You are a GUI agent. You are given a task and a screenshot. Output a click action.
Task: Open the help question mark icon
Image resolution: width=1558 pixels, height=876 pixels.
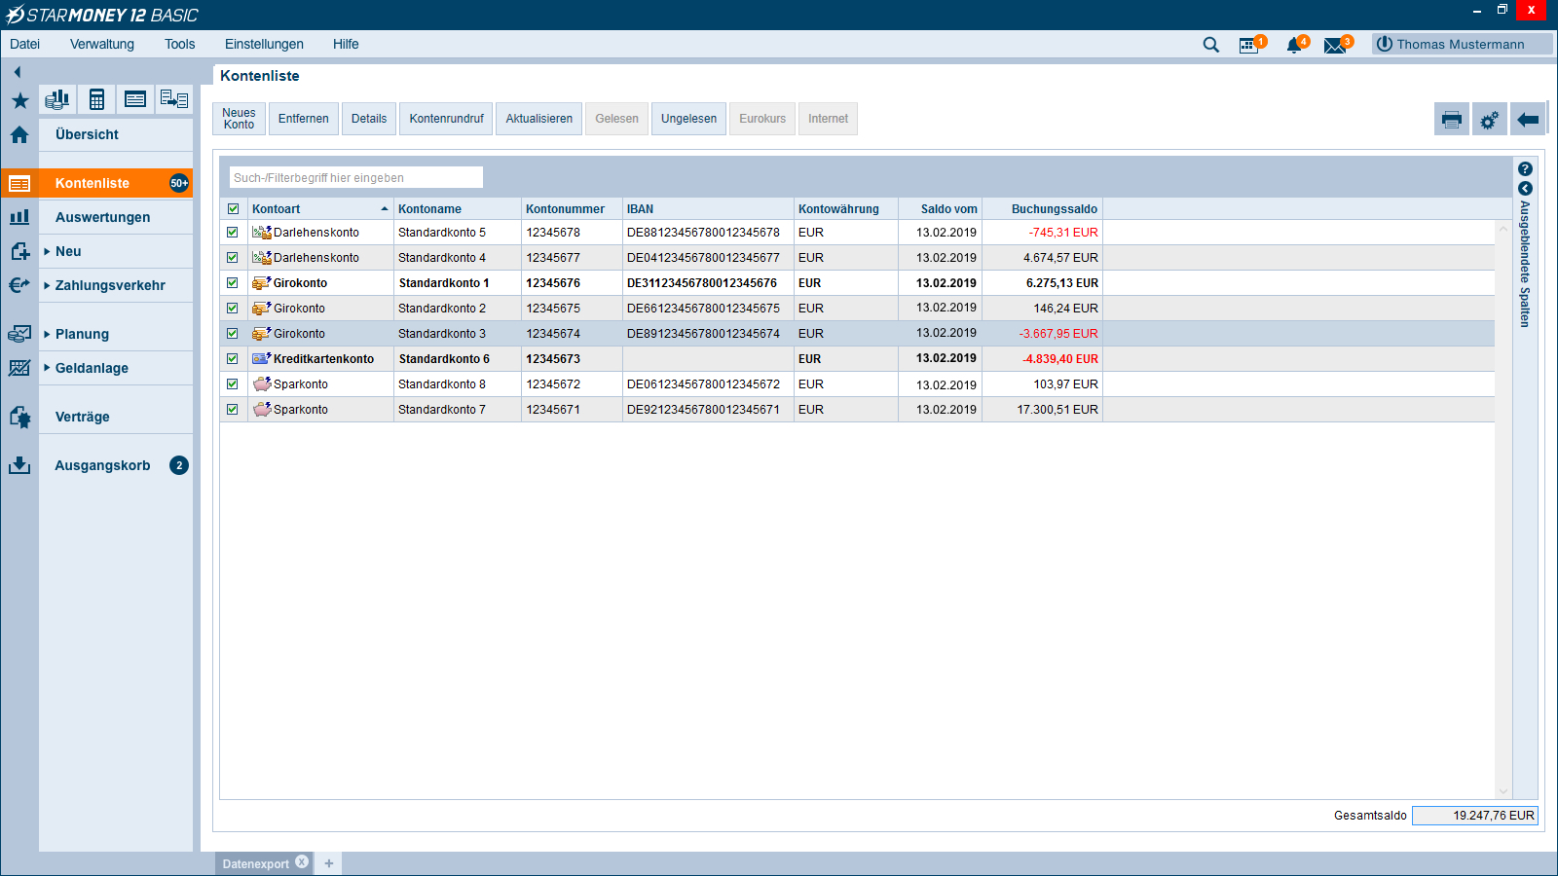tap(1525, 169)
